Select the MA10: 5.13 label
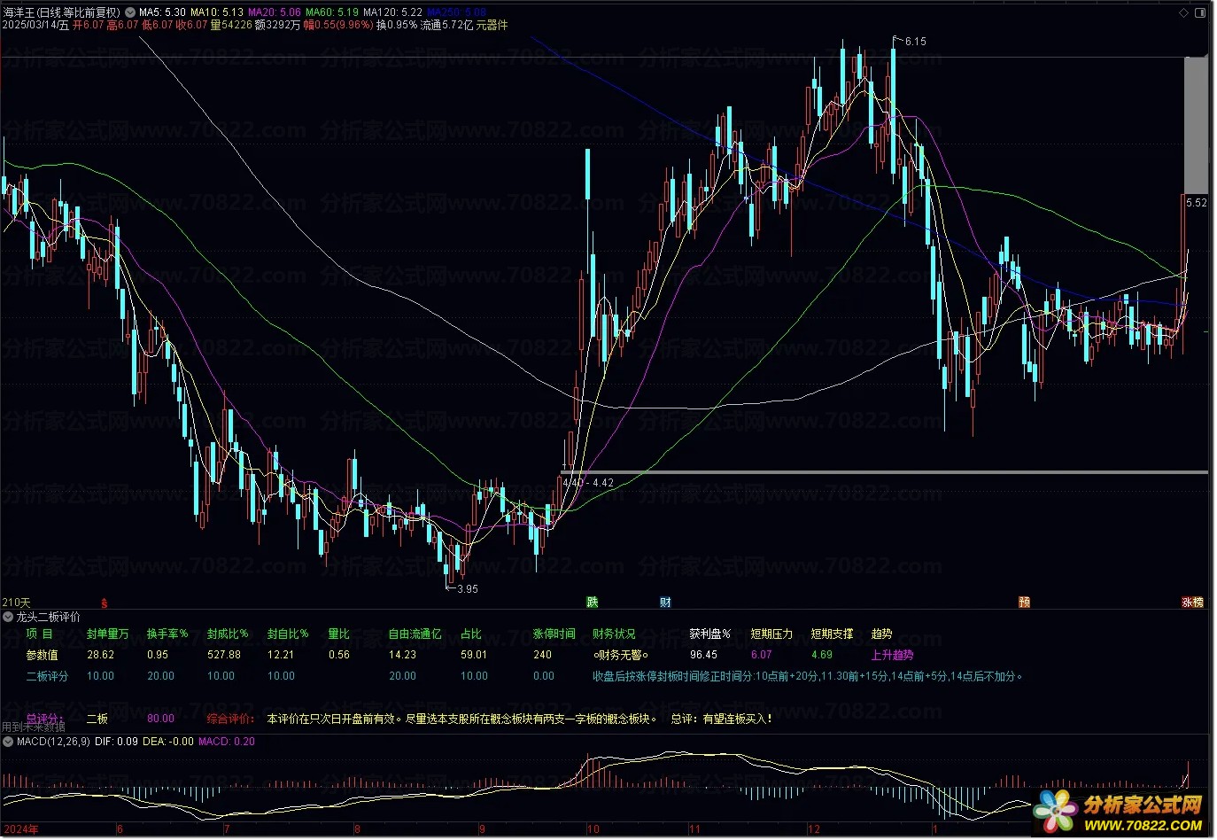 point(217,13)
